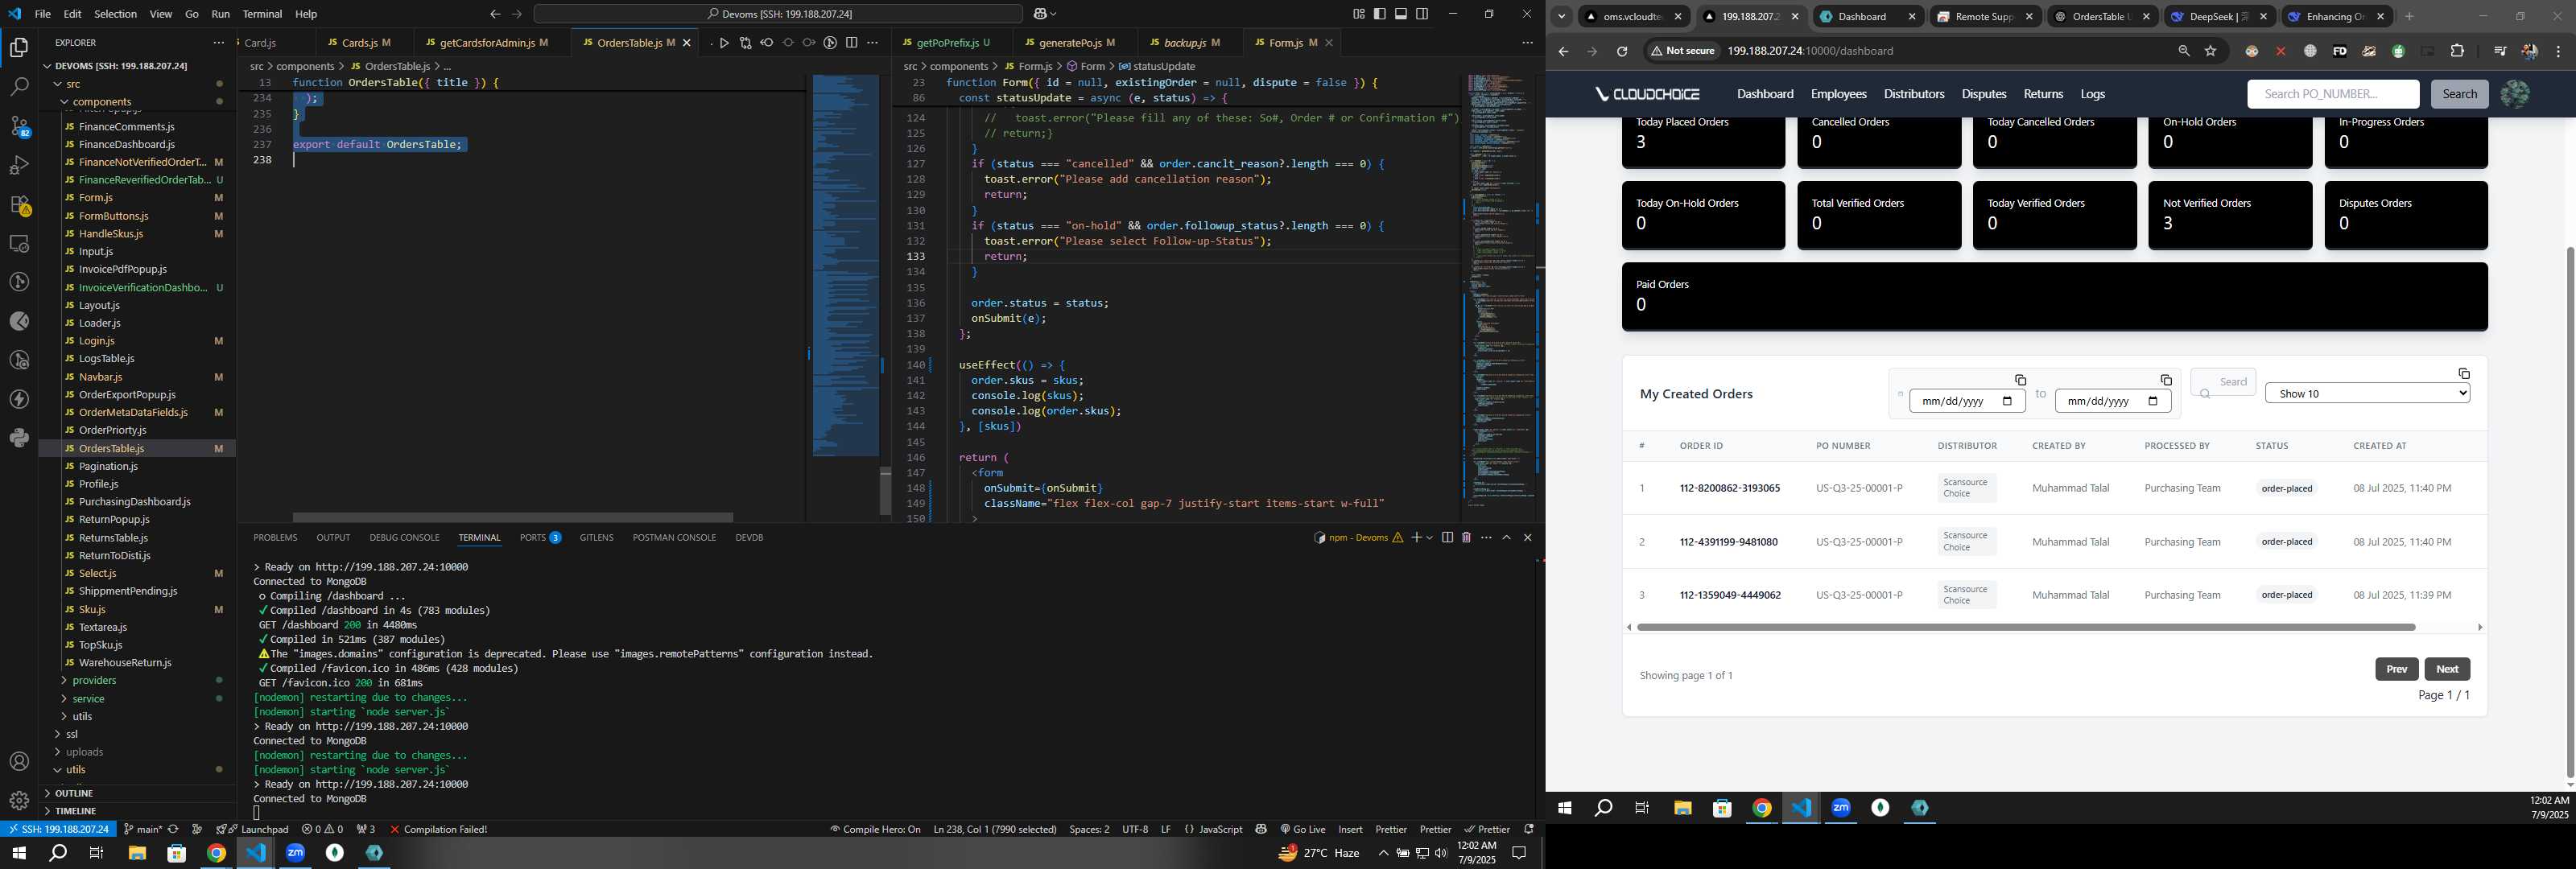Screen dimensions: 2576x869
Task: Open the Search view in VS Code activity bar
Action: click(19, 87)
